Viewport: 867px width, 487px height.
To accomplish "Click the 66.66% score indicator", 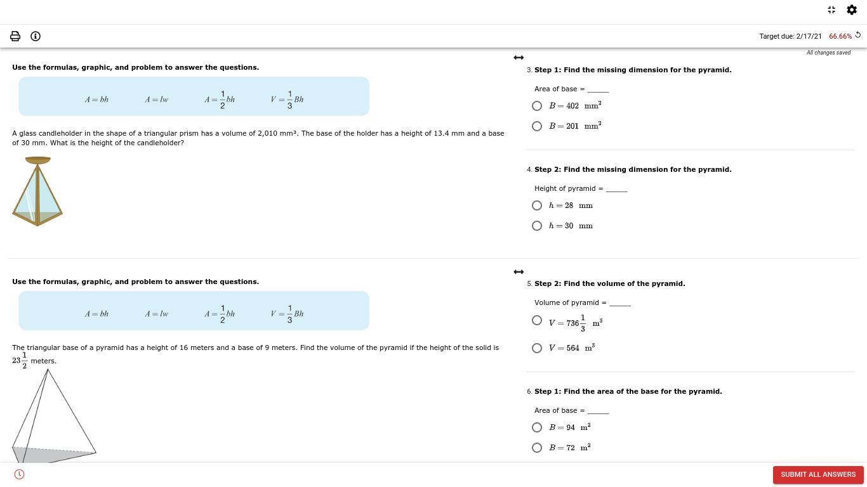I will (840, 36).
